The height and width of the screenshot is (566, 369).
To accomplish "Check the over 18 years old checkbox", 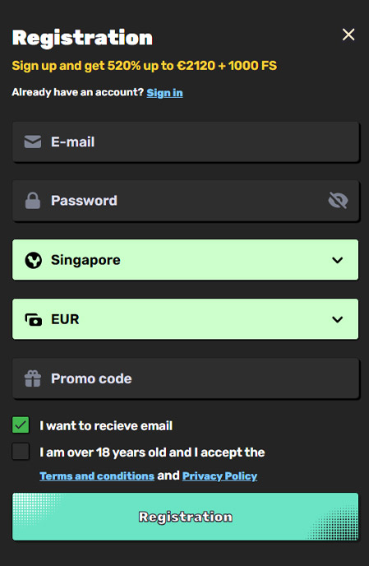I will coord(21,452).
